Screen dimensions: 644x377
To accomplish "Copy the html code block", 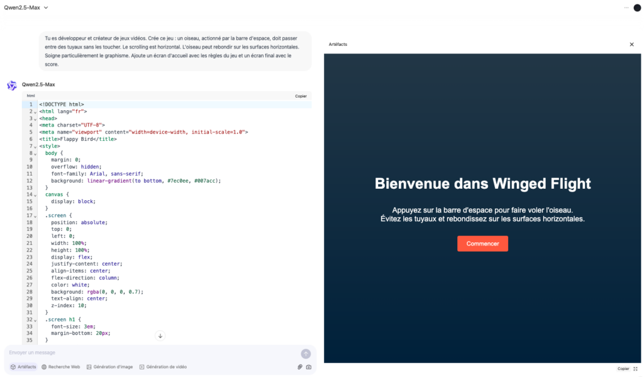I will coord(301,96).
